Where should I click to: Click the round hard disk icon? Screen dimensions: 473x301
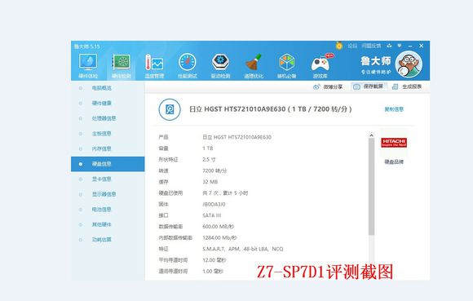click(x=170, y=109)
